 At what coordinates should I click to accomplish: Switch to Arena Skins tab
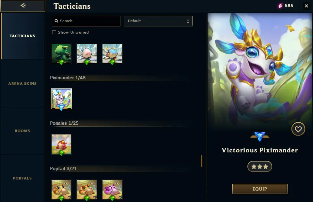tap(23, 84)
